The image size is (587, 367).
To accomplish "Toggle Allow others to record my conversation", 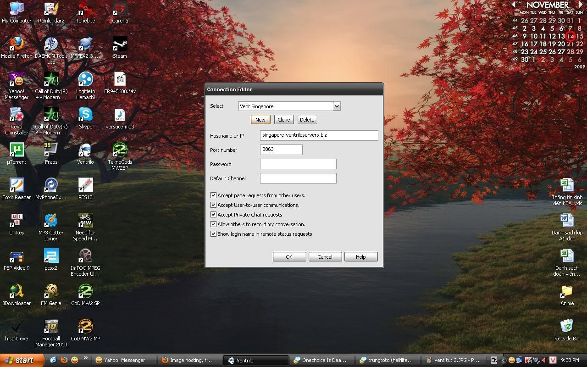I will coord(213,224).
